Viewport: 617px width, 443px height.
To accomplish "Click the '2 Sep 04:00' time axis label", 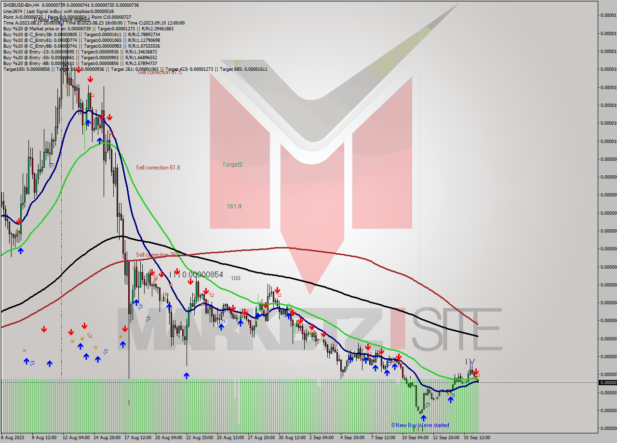I will pos(321,438).
